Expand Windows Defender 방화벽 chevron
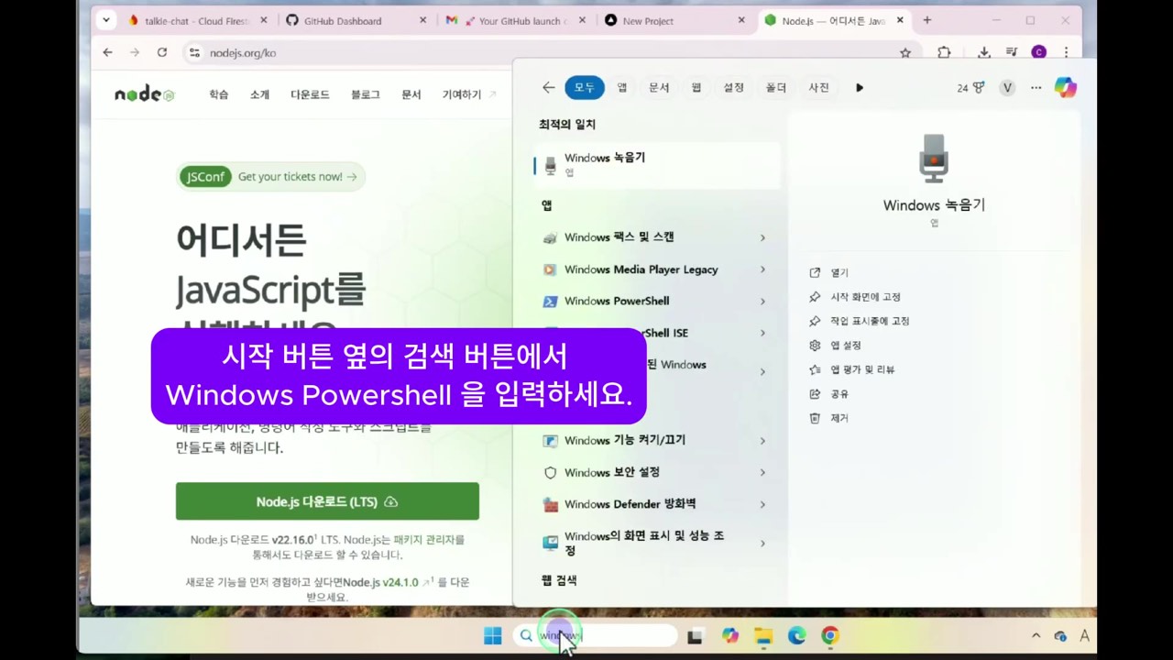Viewport: 1173px width, 660px height. 762,504
